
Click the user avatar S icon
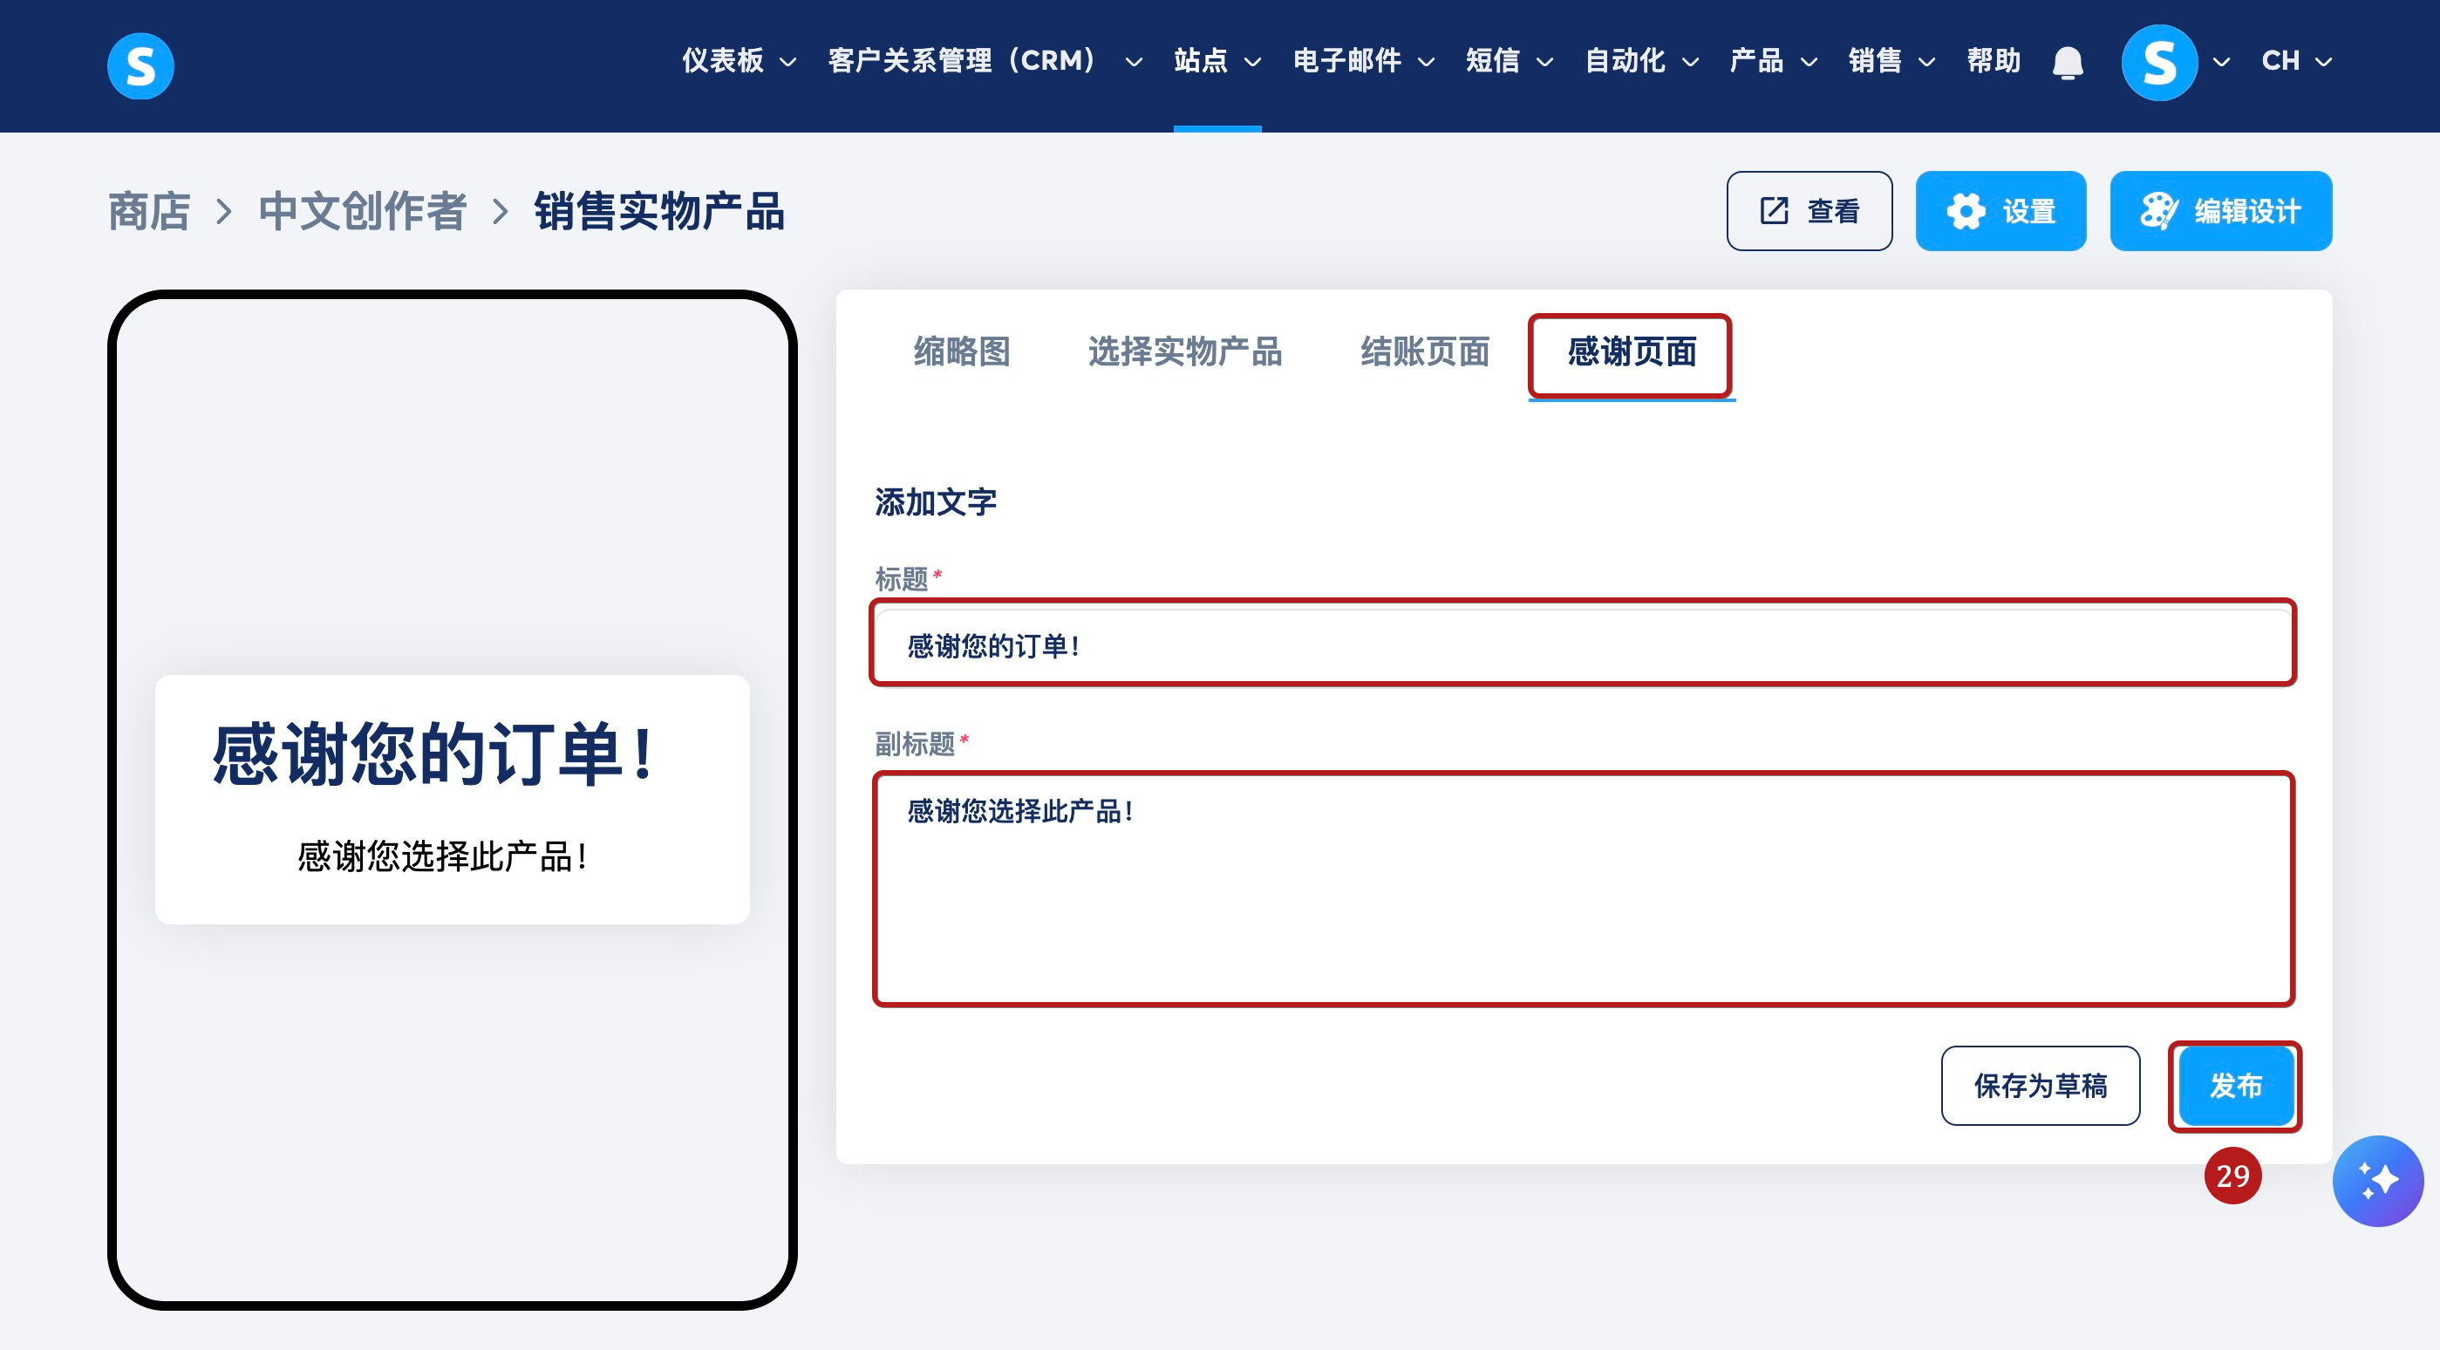[2157, 63]
